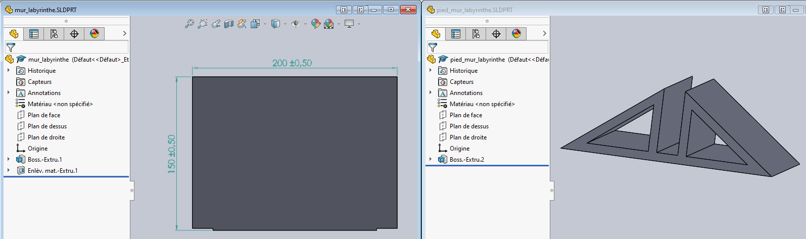The width and height of the screenshot is (806, 239).
Task: Open DisplayManager tab in pied_mur_labyrinthe panel
Action: (x=516, y=34)
